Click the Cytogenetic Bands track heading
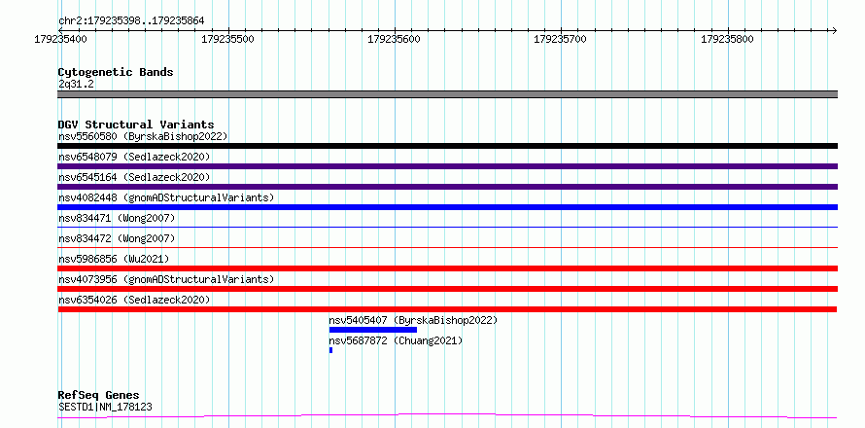 click(x=116, y=72)
